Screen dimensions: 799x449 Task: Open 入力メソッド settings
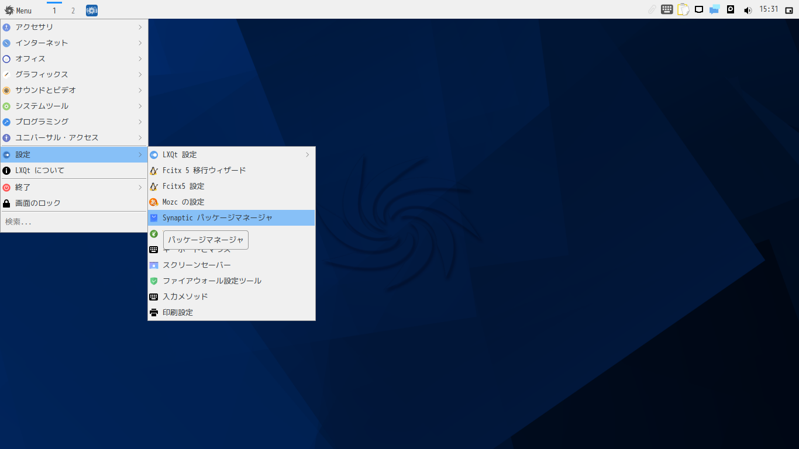(x=232, y=296)
